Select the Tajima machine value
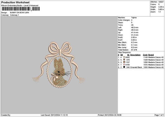Image resolution: width=165 pixels, height=117 pixels. click(134, 18)
